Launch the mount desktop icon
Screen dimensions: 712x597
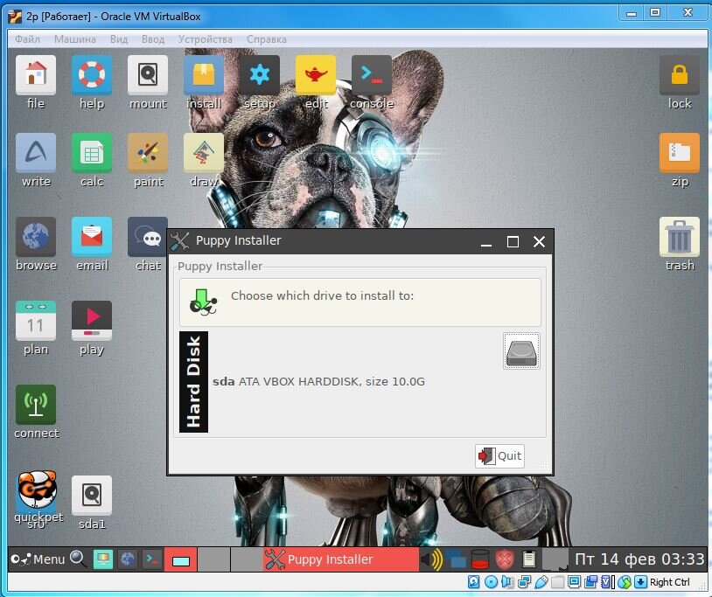click(x=148, y=75)
